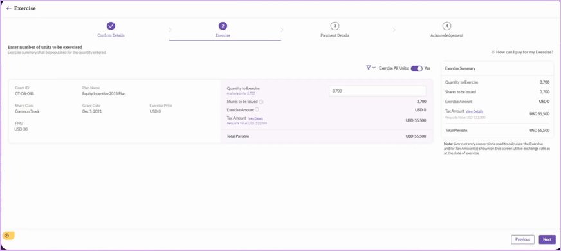The height and width of the screenshot is (251, 561).
Task: Open the Exercise step label
Action: click(223, 35)
